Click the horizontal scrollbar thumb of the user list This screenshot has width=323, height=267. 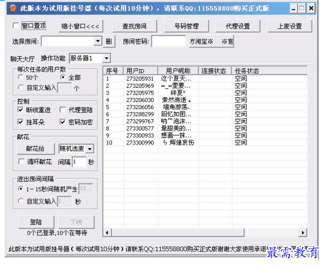tap(178, 233)
